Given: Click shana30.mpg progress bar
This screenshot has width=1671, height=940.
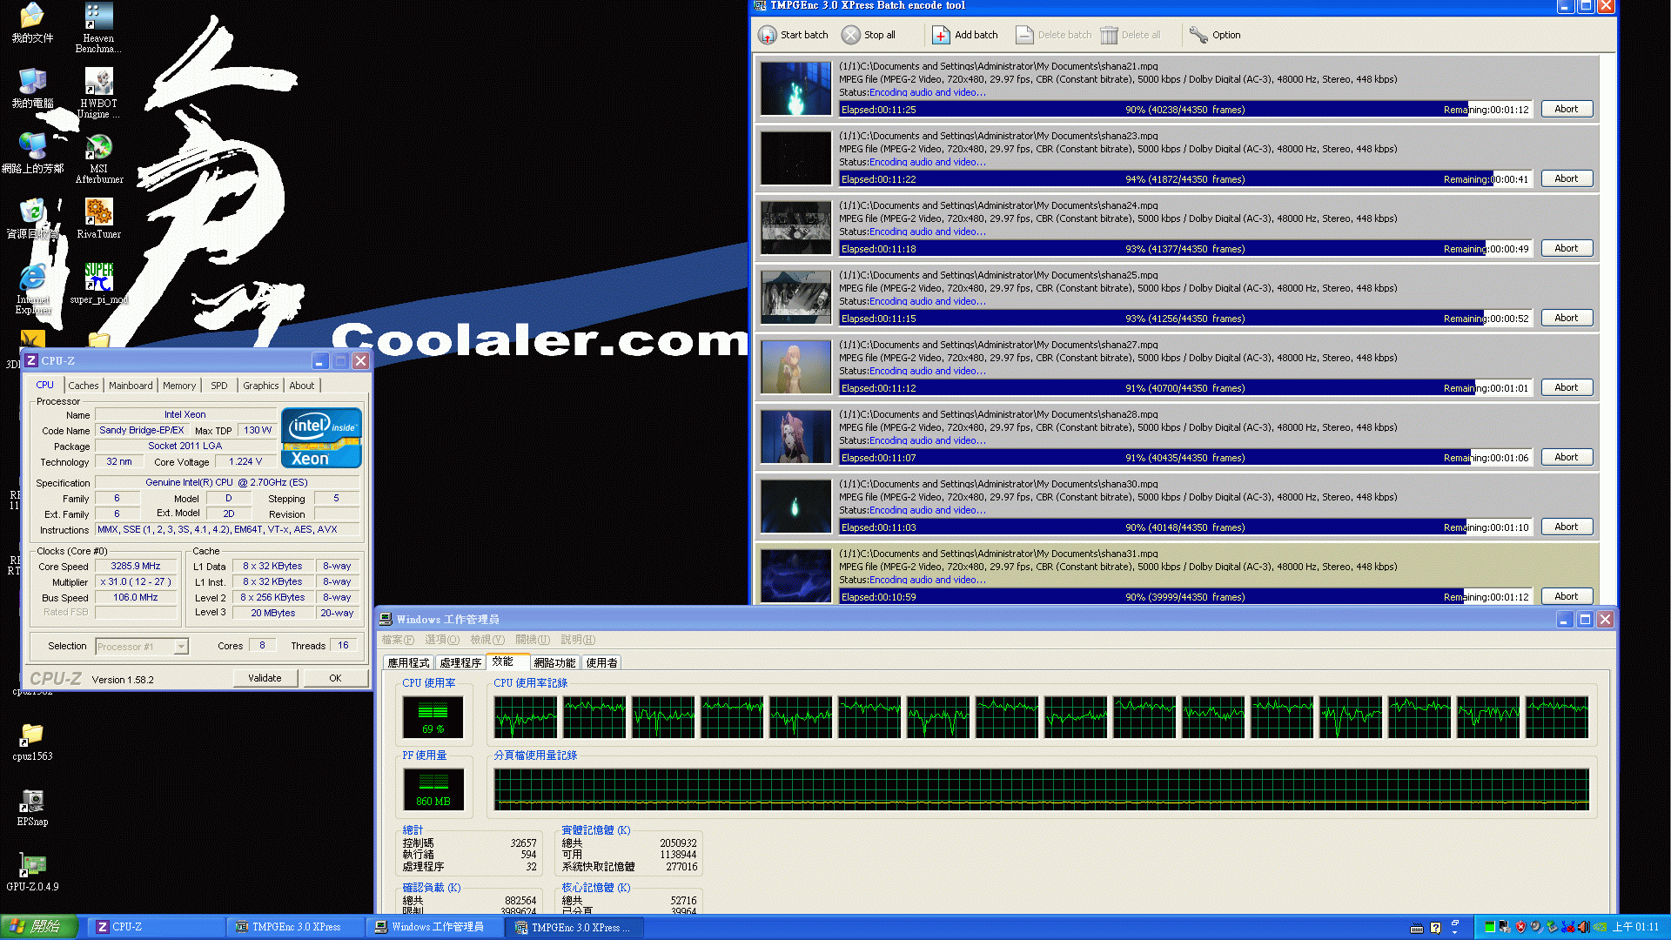Looking at the screenshot, I should [1184, 527].
